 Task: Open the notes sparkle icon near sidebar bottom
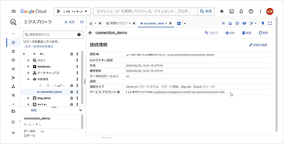pos(13,122)
